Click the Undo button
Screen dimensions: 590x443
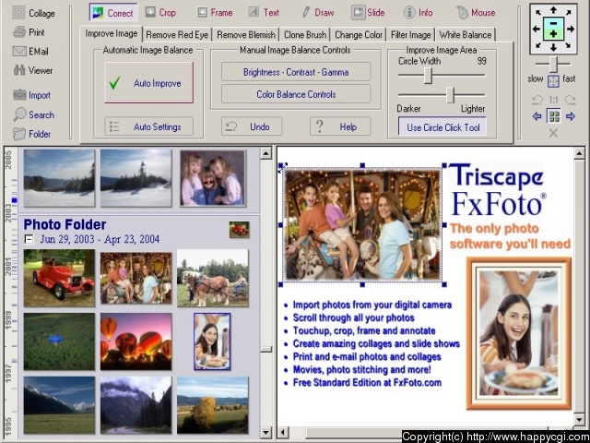pyautogui.click(x=252, y=126)
